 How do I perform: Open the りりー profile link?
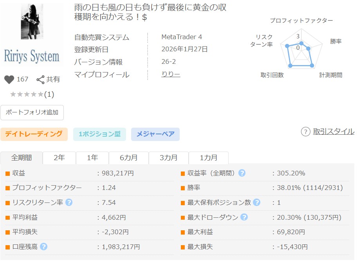coord(171,74)
